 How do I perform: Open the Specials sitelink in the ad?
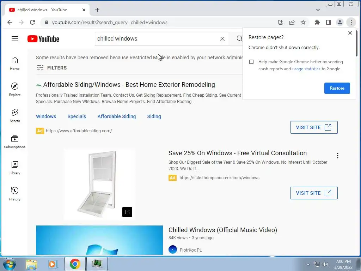(x=77, y=116)
